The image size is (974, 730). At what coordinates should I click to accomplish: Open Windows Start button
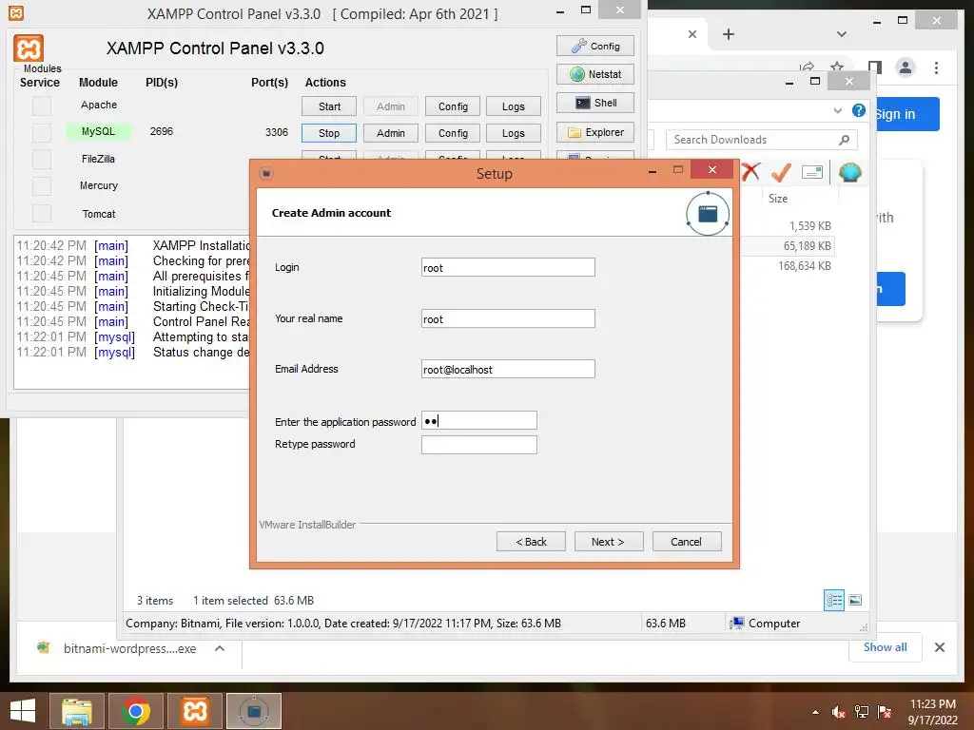[x=24, y=711]
